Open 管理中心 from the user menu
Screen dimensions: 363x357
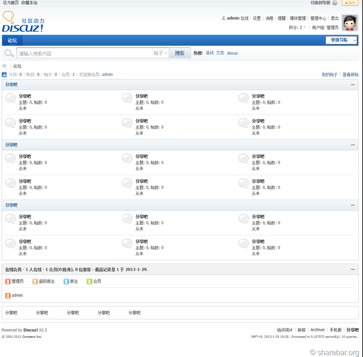click(x=318, y=19)
